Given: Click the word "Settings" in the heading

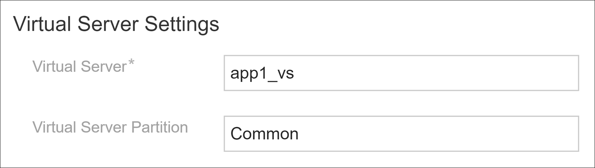Looking at the screenshot, I should 182,24.
